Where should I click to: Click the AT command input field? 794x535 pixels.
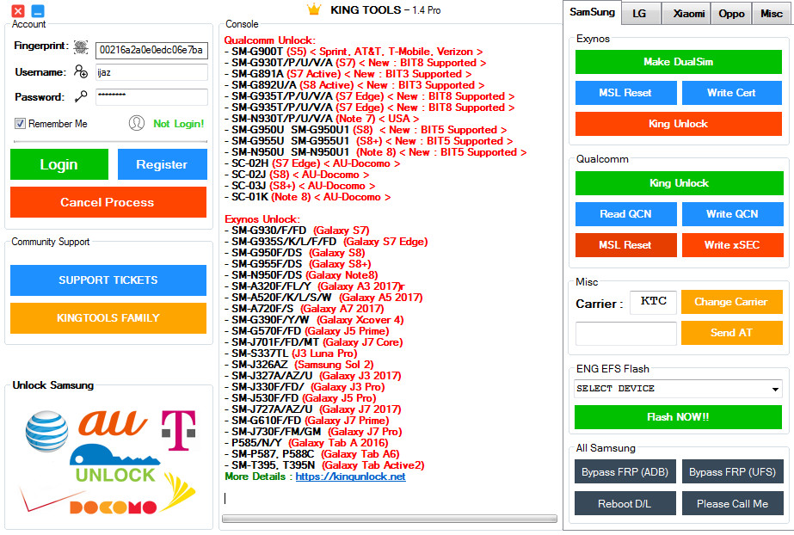click(x=626, y=333)
